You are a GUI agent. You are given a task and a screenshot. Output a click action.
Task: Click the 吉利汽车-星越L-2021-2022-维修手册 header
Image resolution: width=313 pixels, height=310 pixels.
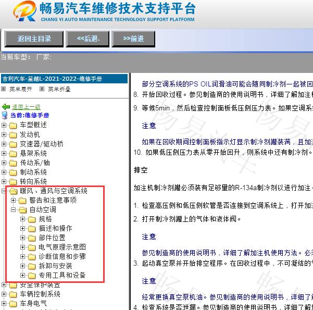(x=64, y=79)
